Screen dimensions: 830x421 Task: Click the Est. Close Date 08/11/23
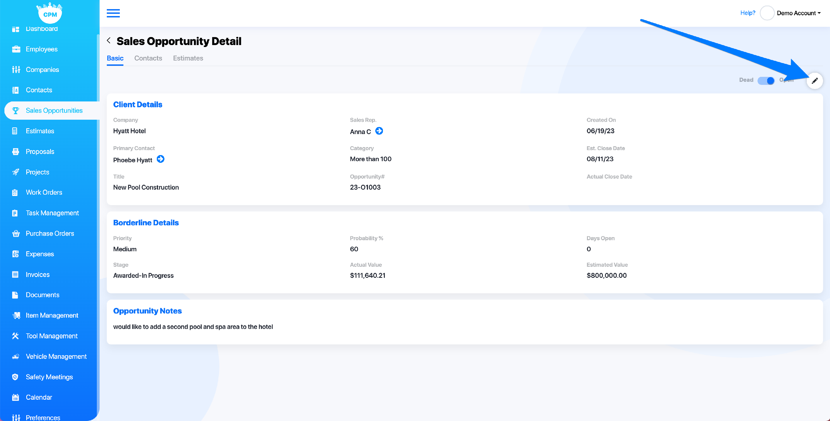click(600, 159)
